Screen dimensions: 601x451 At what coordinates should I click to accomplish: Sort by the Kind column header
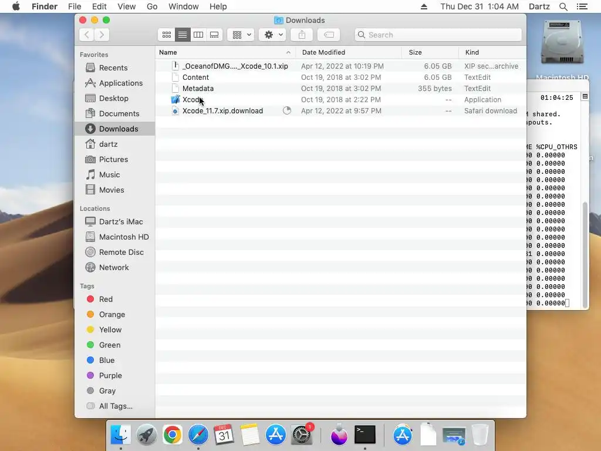tap(492, 52)
